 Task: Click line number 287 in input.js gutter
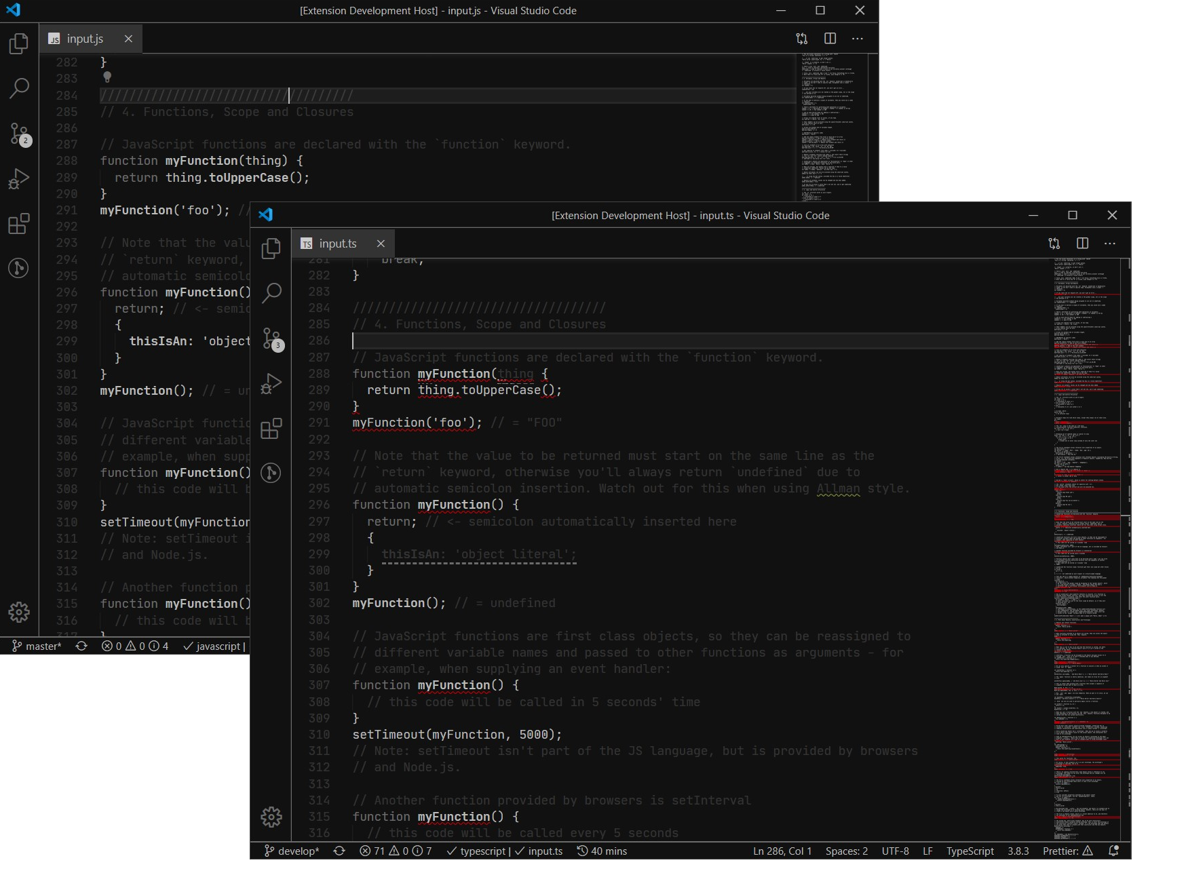coord(66,144)
